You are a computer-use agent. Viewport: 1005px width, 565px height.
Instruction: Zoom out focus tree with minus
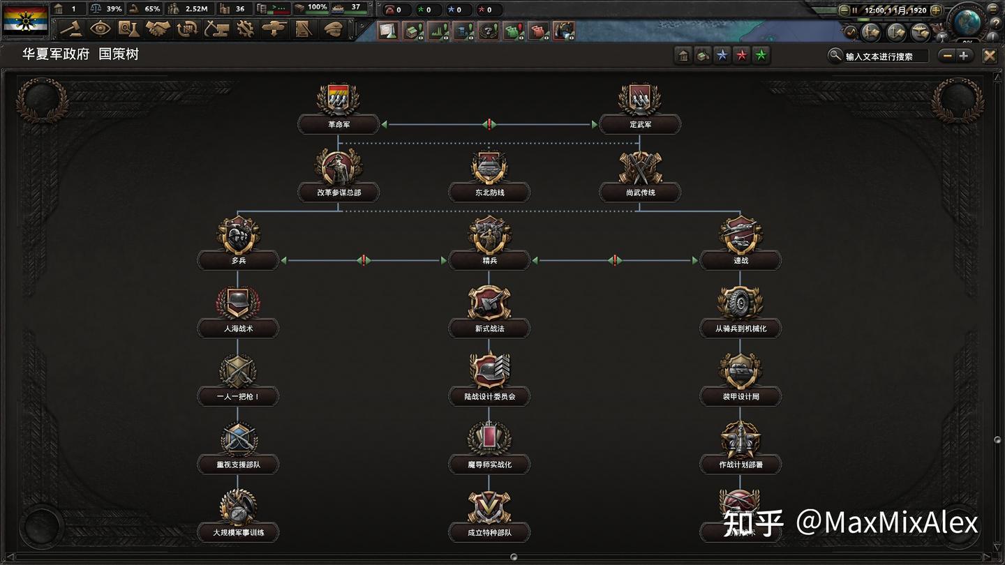coord(946,56)
